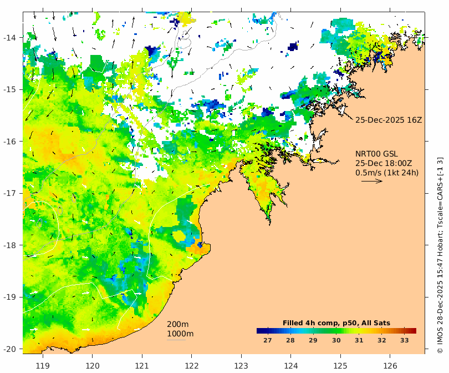Click colorbar tick label 29
This screenshot has height=373, width=449.
pyautogui.click(x=313, y=340)
